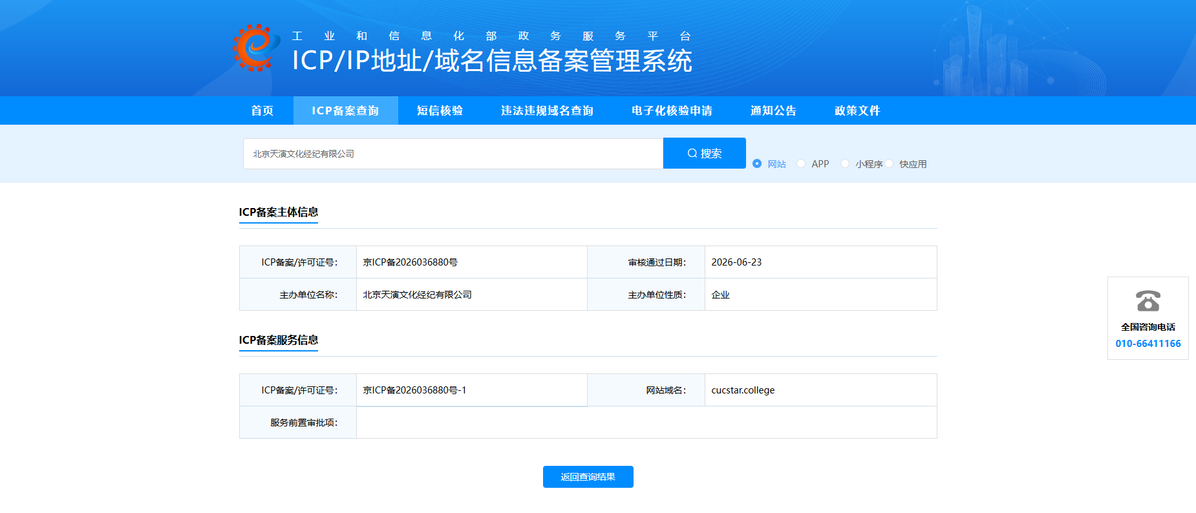This screenshot has width=1196, height=513.
Task: Click the telephone icon in the consultation box
Action: click(x=1148, y=301)
